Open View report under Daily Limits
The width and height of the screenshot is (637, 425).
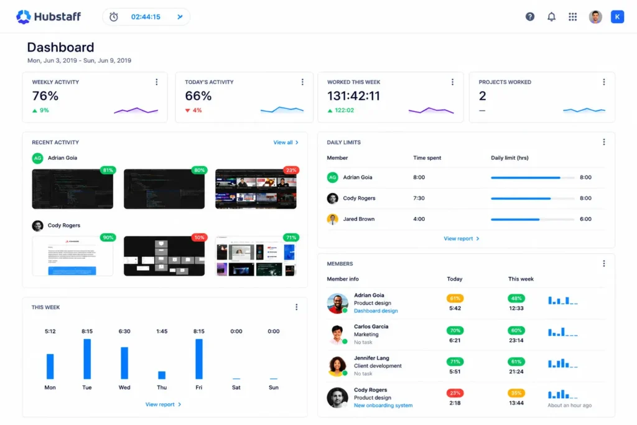point(462,238)
